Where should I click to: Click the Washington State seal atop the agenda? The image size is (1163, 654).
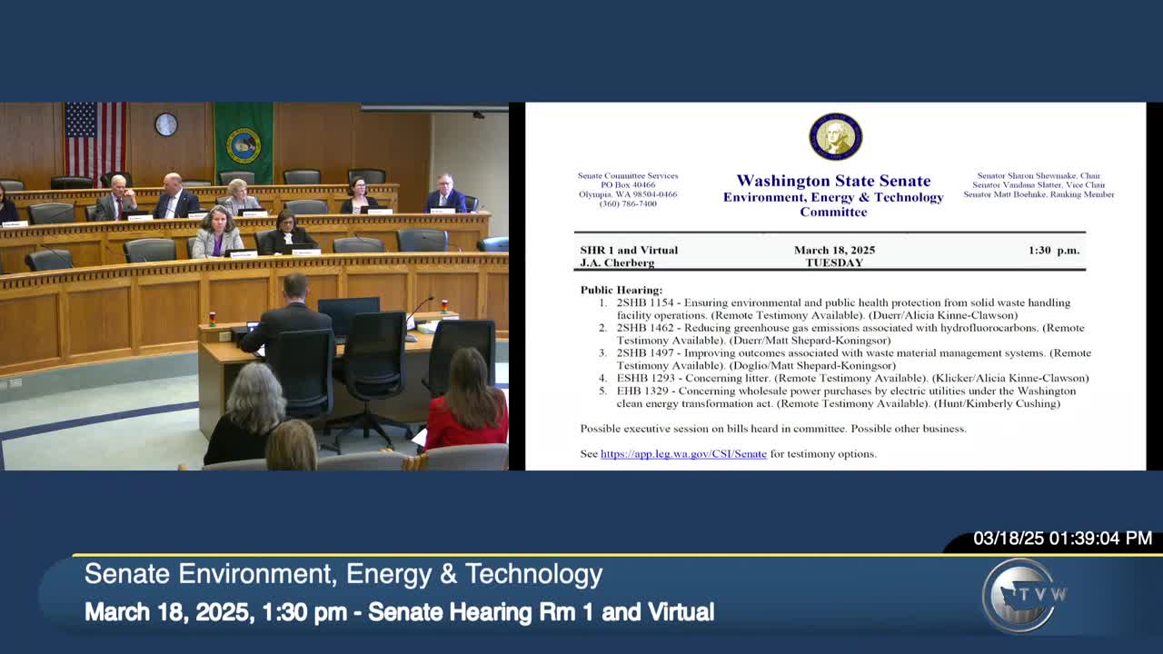pyautogui.click(x=835, y=136)
